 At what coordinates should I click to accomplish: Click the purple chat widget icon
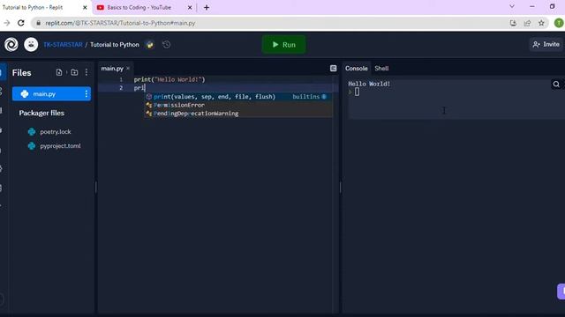561,291
